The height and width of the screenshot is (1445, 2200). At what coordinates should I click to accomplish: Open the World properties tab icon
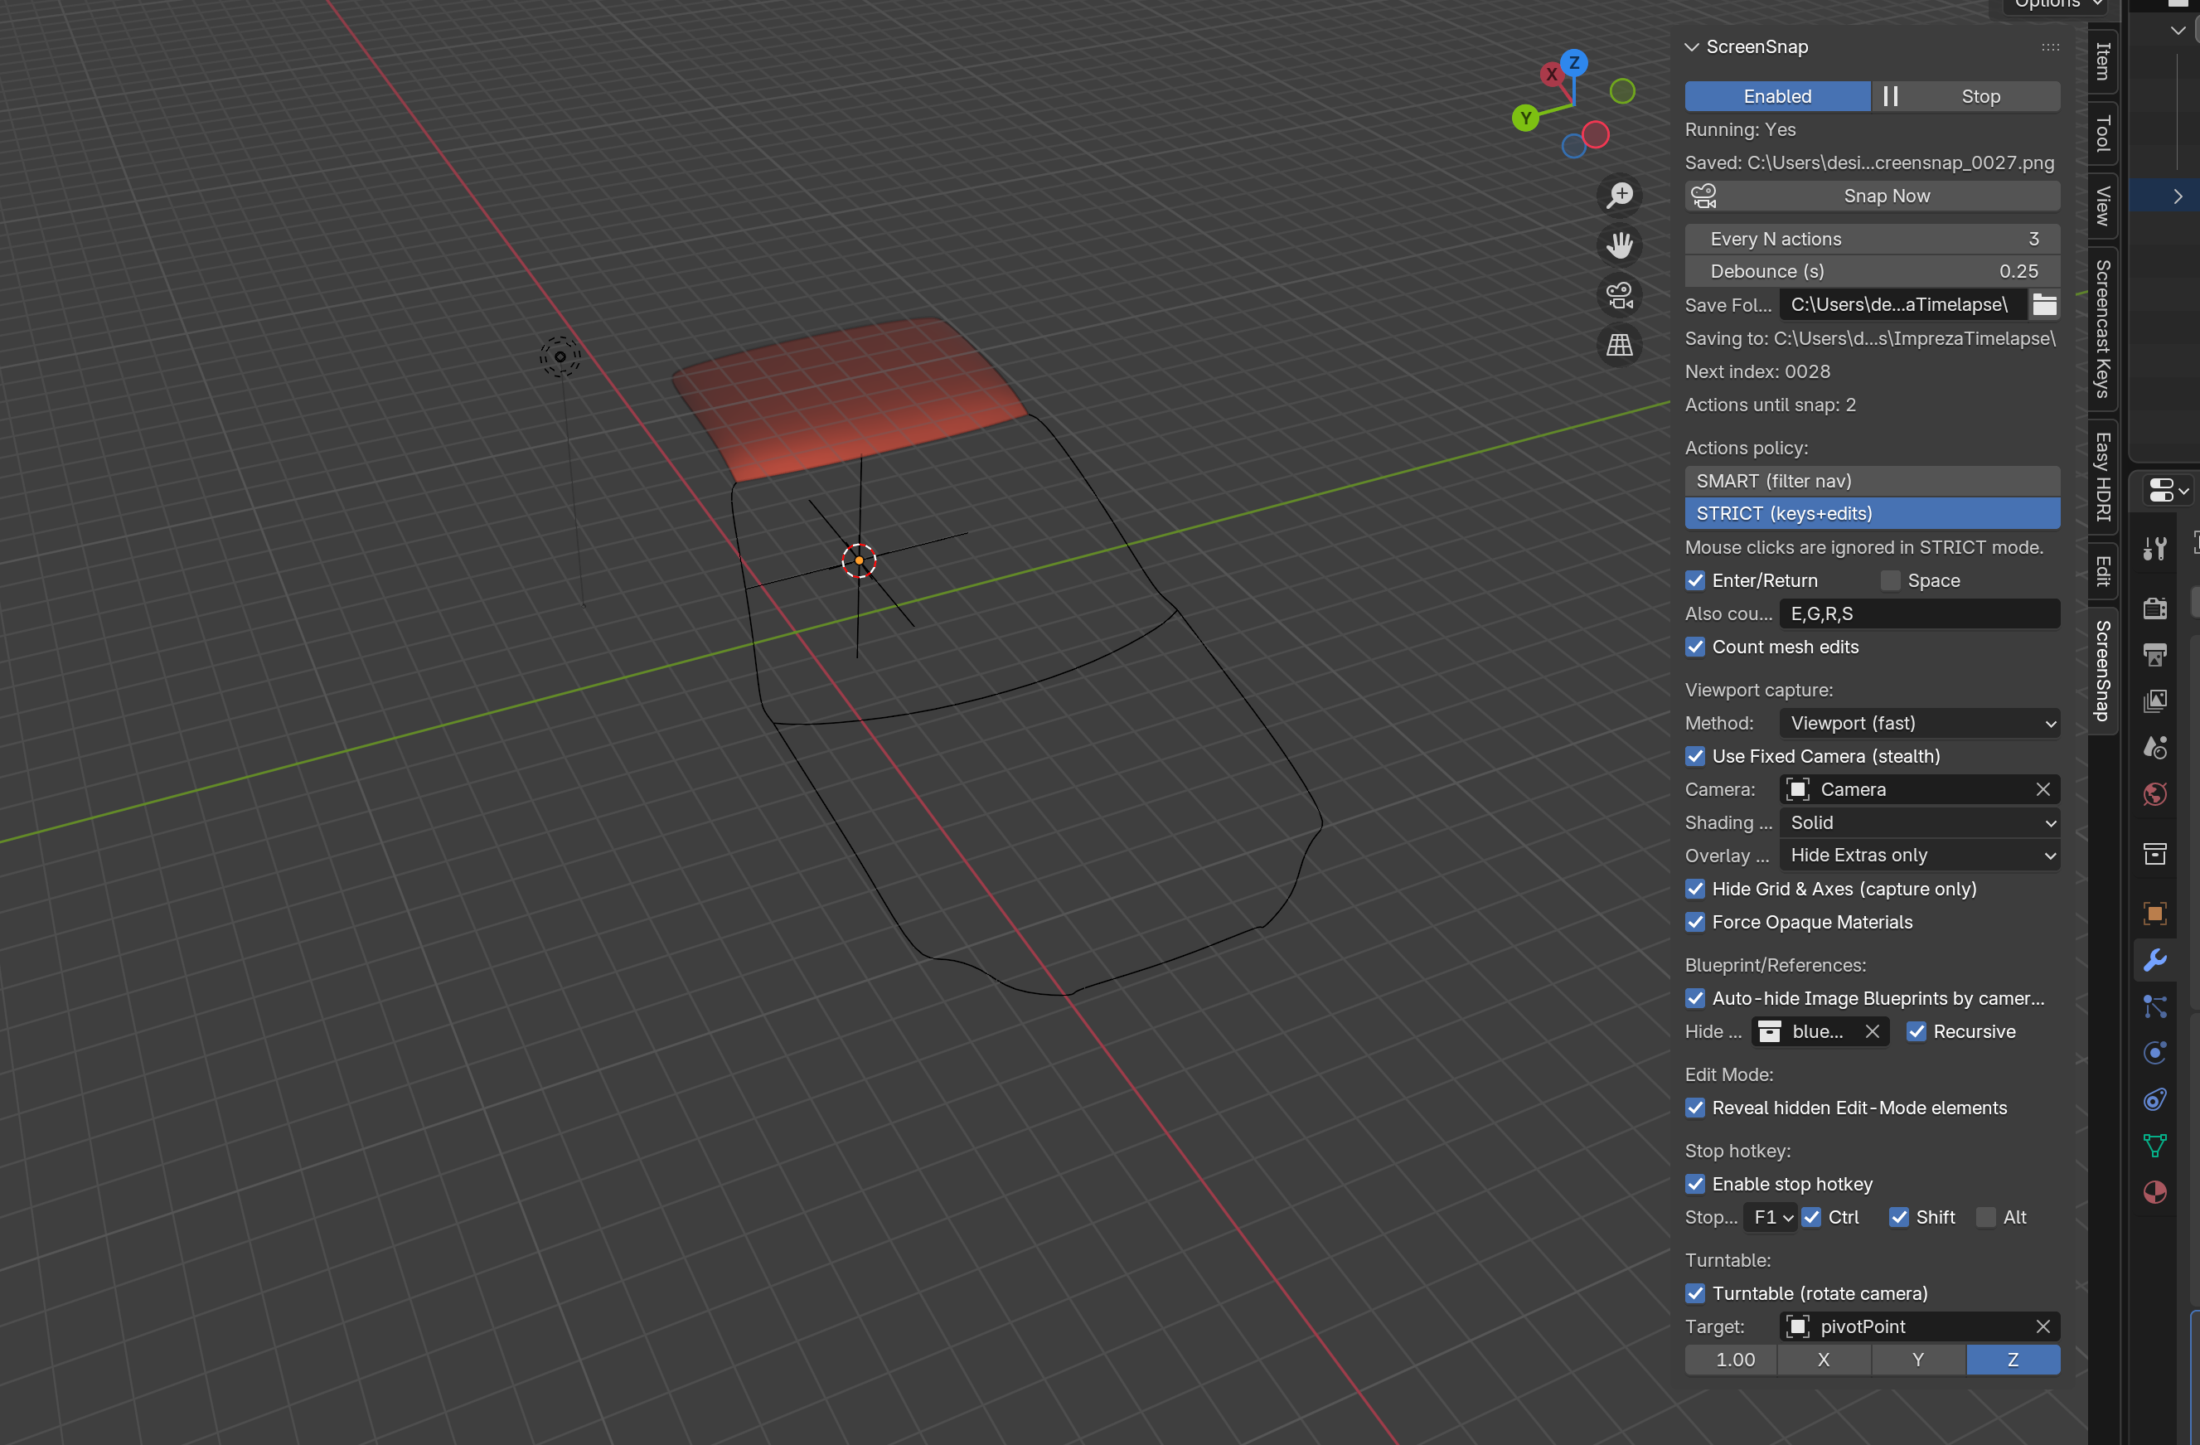pyautogui.click(x=2154, y=794)
